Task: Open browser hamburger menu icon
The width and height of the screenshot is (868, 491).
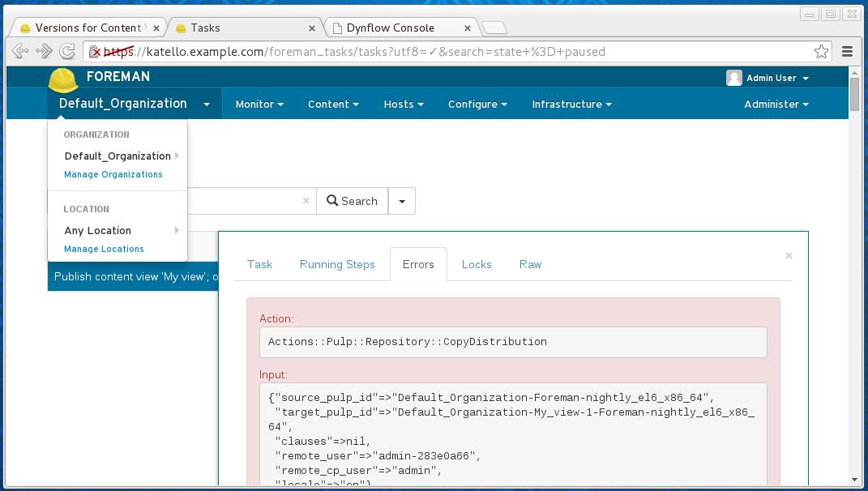Action: (x=847, y=52)
